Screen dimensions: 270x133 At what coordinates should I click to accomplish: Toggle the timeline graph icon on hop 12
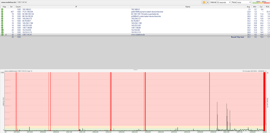click(6, 35)
